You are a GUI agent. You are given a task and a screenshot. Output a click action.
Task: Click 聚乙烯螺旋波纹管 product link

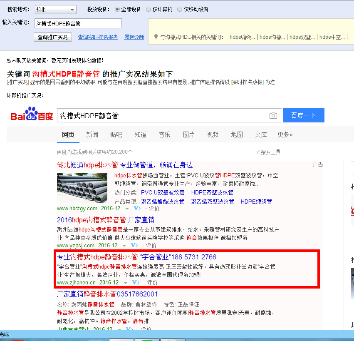(x=163, y=202)
